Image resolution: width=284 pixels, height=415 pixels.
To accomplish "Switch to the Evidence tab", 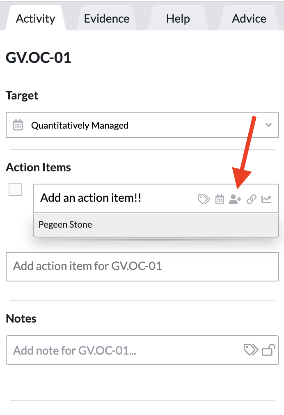I will coord(107,18).
